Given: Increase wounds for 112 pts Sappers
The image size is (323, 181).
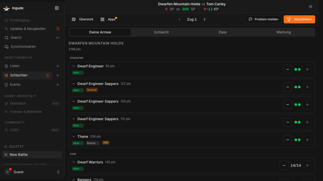Looking at the screenshot, I should tap(307, 122).
